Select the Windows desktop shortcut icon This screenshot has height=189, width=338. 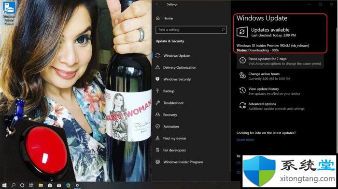(9, 13)
